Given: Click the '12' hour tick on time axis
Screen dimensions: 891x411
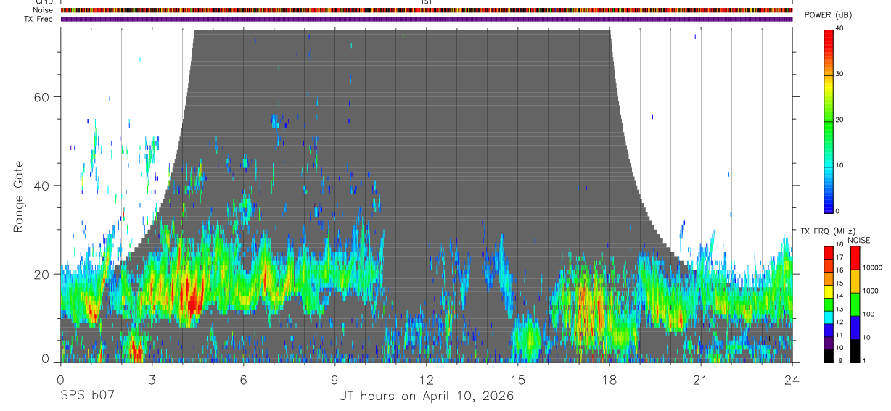Looking at the screenshot, I should [427, 379].
